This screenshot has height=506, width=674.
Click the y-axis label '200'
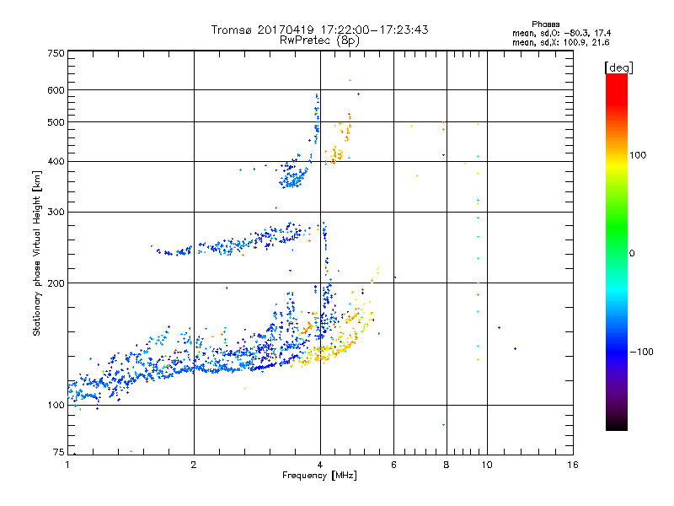56,283
